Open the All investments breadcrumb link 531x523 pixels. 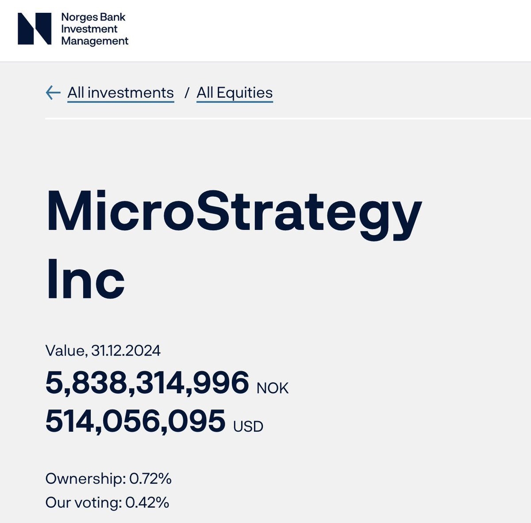(x=120, y=93)
